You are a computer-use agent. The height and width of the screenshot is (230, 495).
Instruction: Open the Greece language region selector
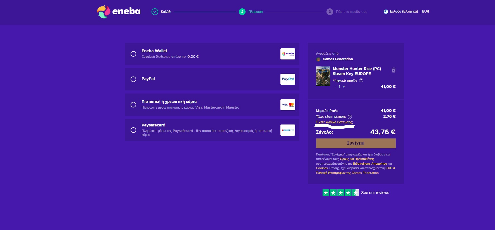[401, 11]
